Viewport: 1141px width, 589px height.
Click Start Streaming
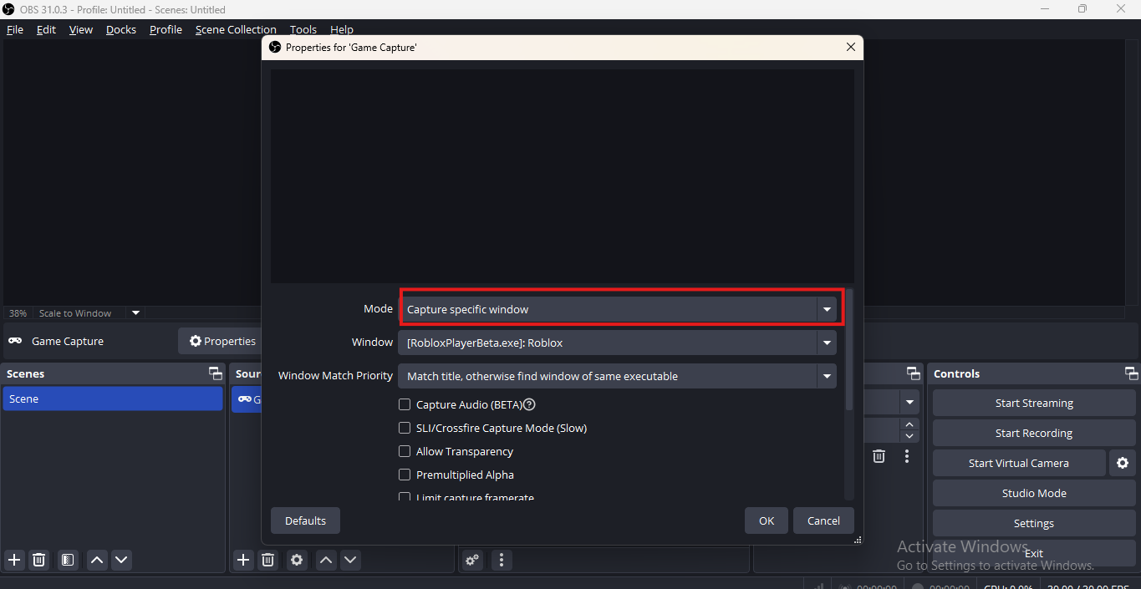click(x=1034, y=403)
